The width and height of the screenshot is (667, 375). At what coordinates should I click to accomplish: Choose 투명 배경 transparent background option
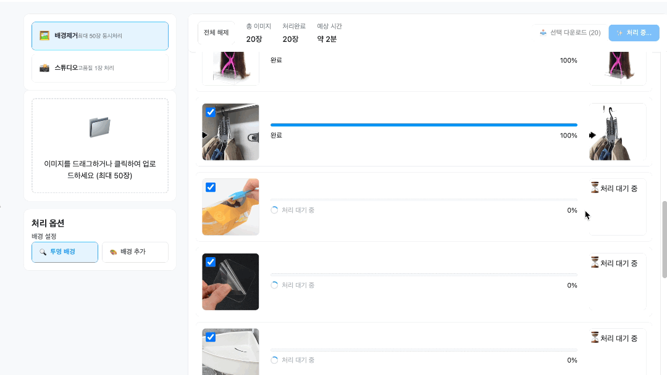(65, 252)
